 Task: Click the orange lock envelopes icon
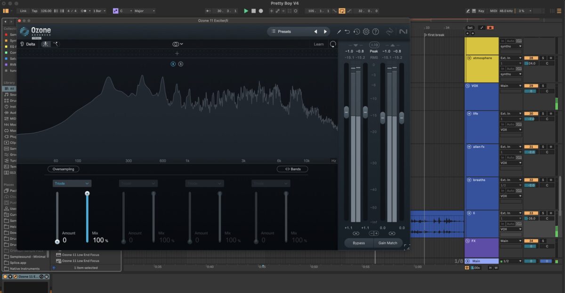[x=491, y=28]
